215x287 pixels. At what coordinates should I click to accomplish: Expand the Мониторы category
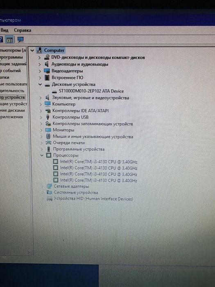[41, 130]
